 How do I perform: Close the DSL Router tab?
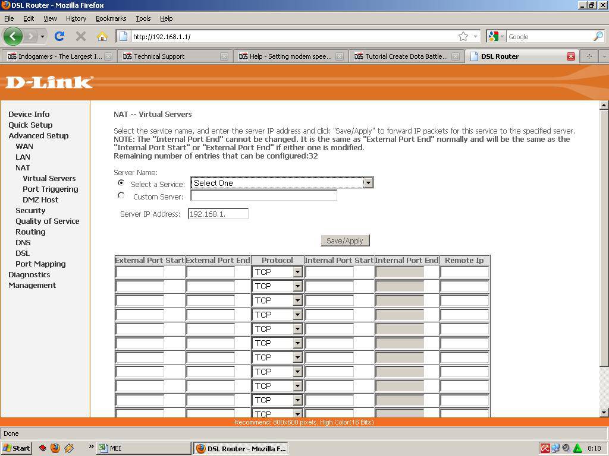click(570, 56)
